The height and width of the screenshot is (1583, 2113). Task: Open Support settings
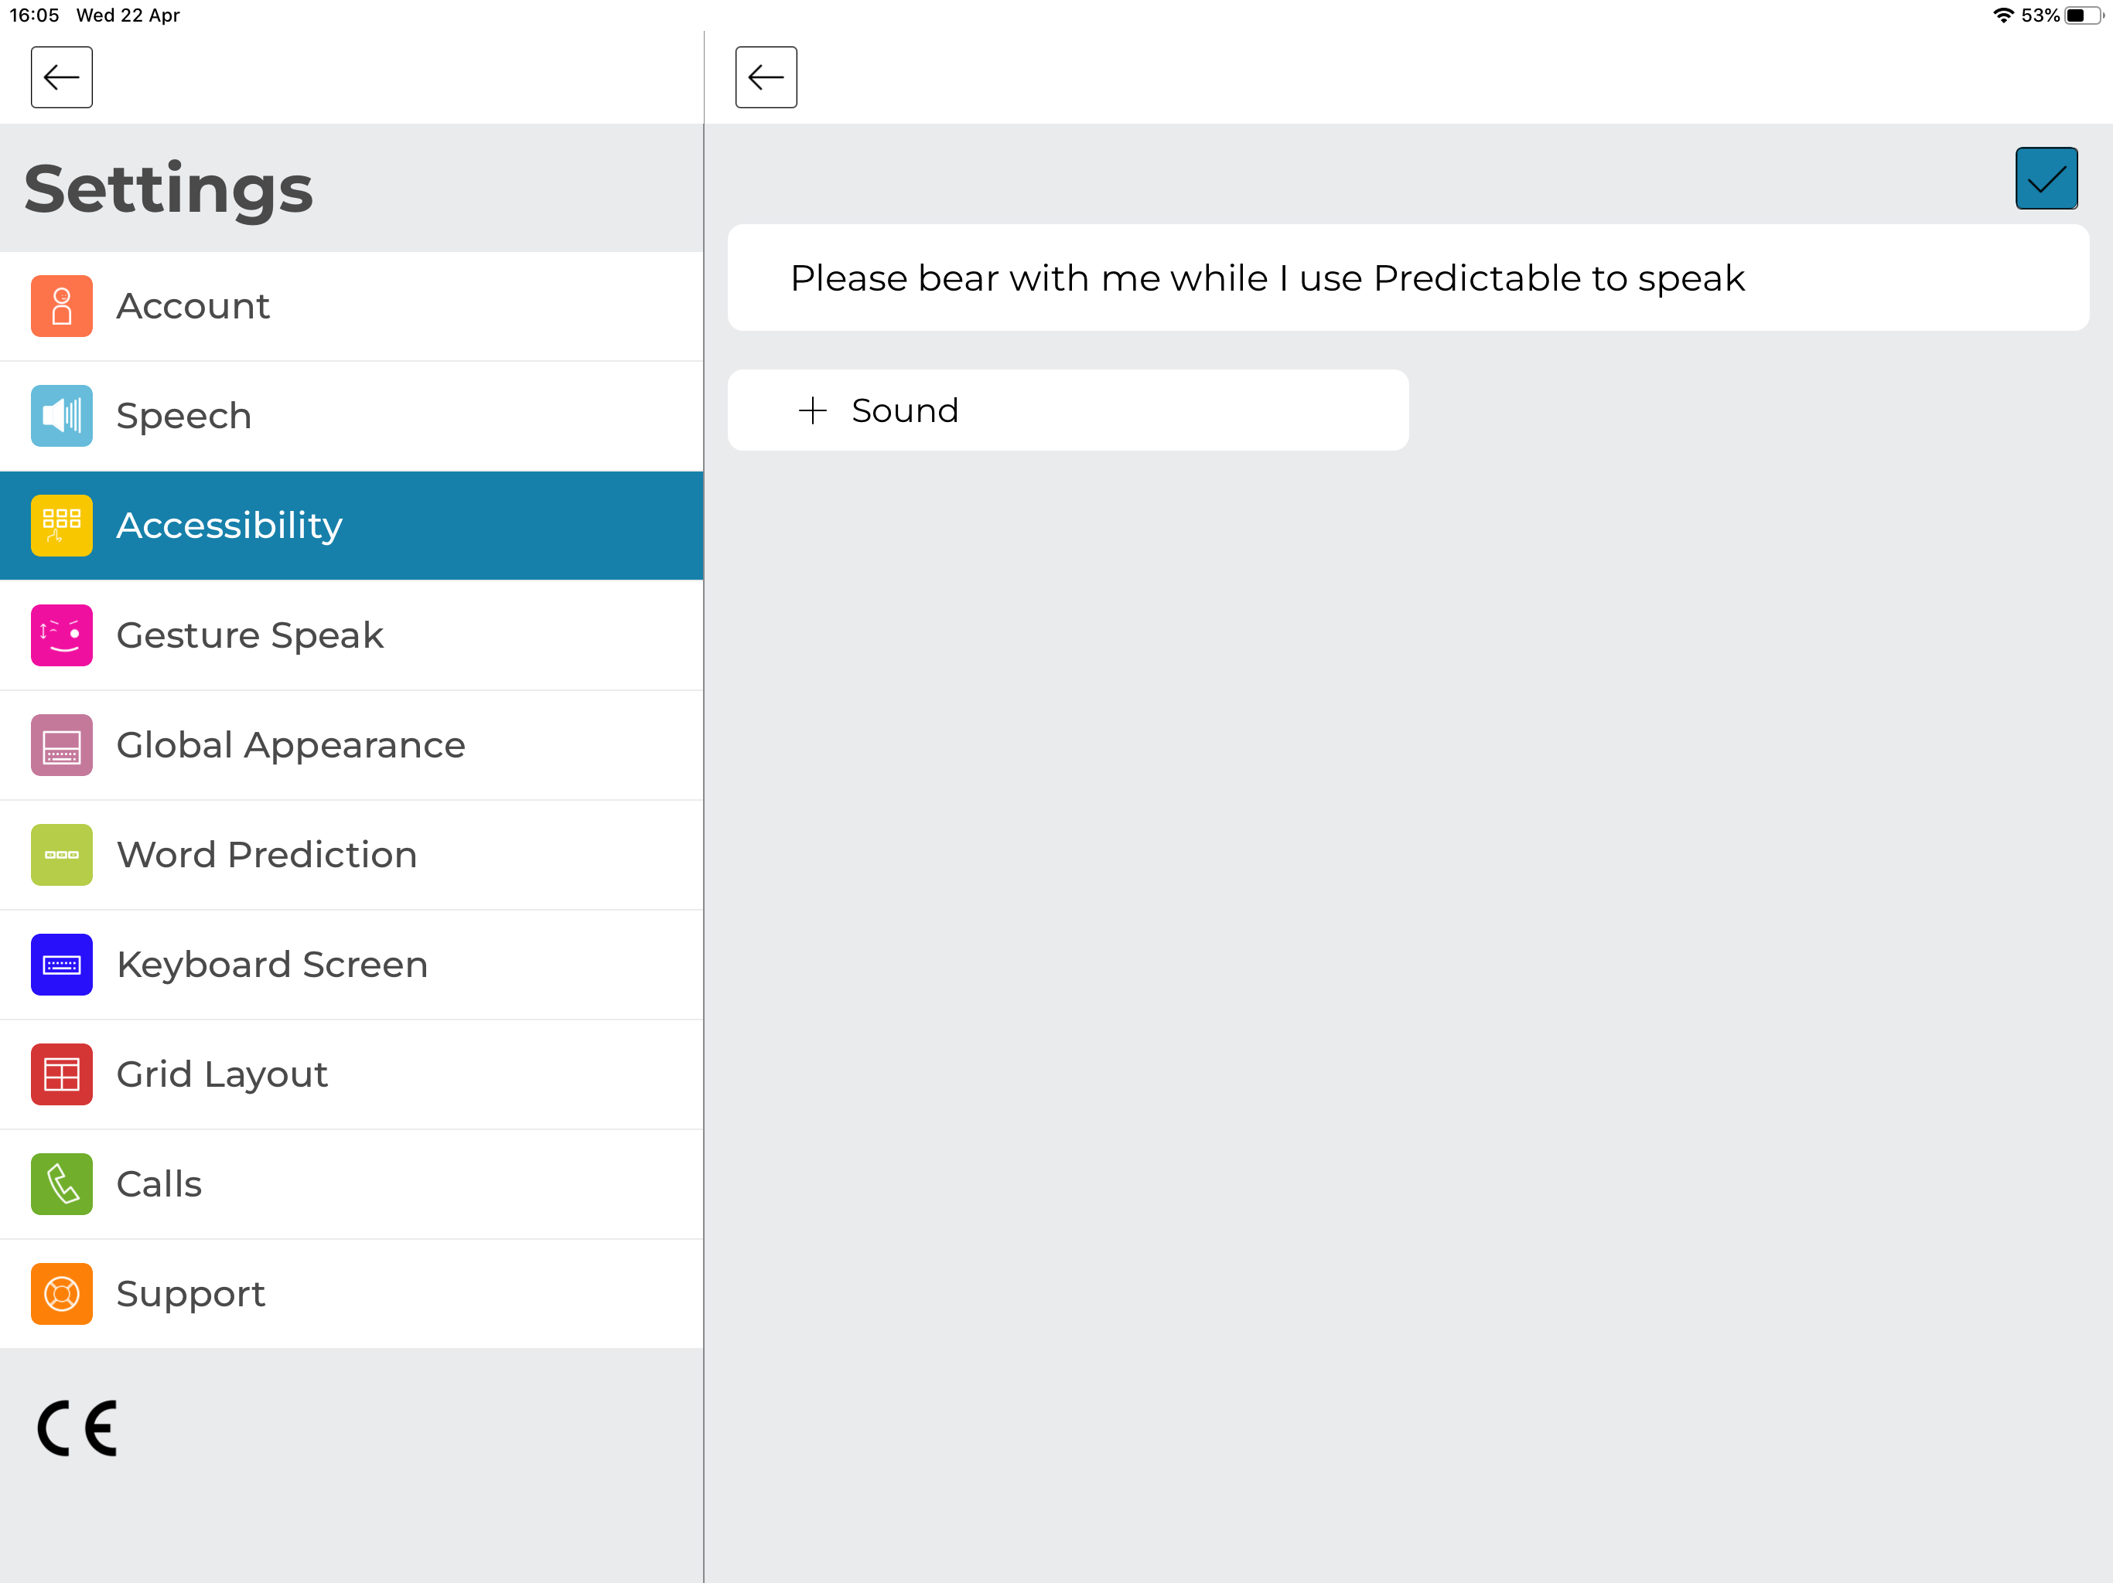tap(352, 1295)
